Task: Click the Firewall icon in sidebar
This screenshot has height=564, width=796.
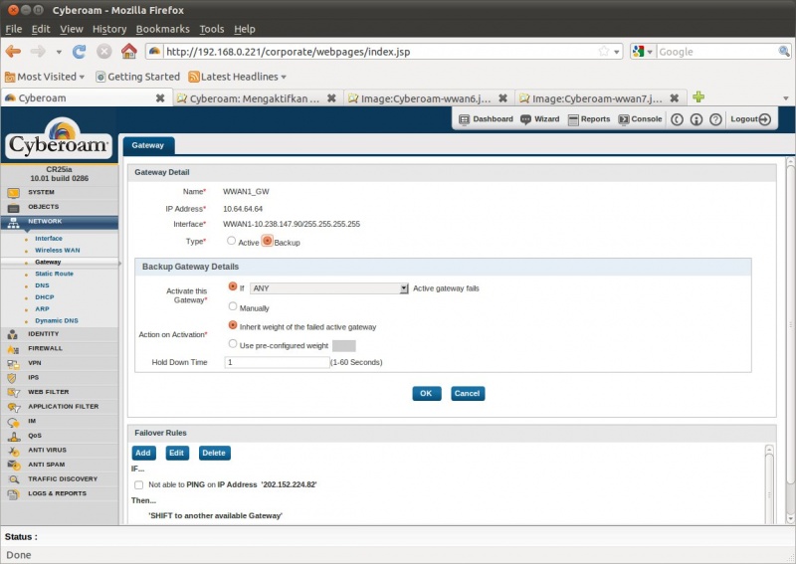Action: click(14, 348)
